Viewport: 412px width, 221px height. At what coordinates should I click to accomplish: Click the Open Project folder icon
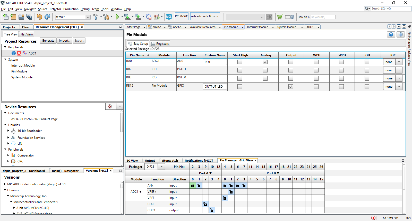click(21, 17)
